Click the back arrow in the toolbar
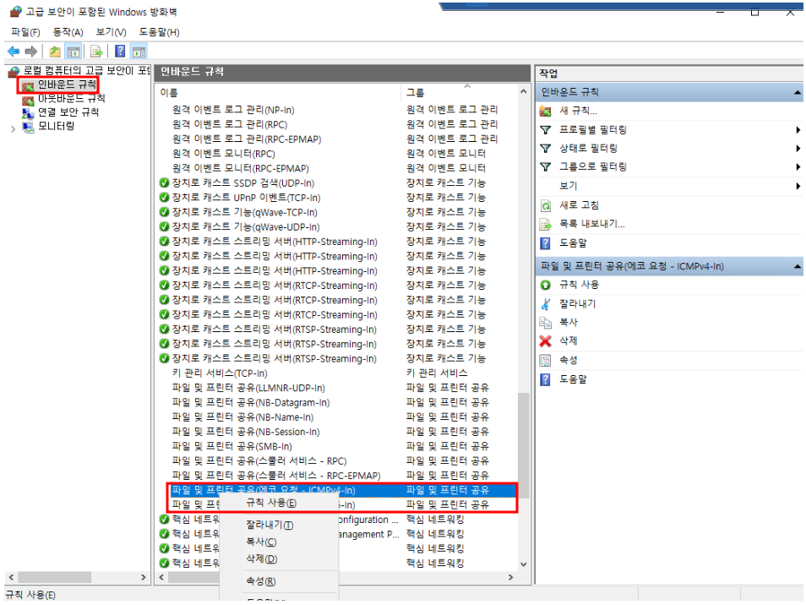The height and width of the screenshot is (605, 806). (14, 52)
